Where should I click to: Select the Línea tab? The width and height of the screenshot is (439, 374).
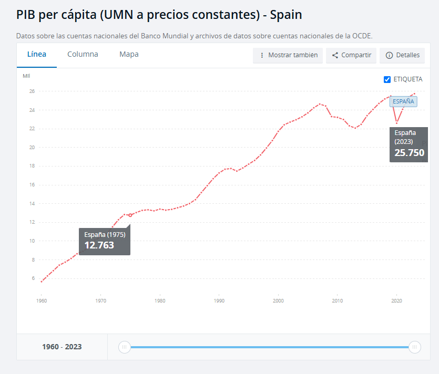coord(36,54)
